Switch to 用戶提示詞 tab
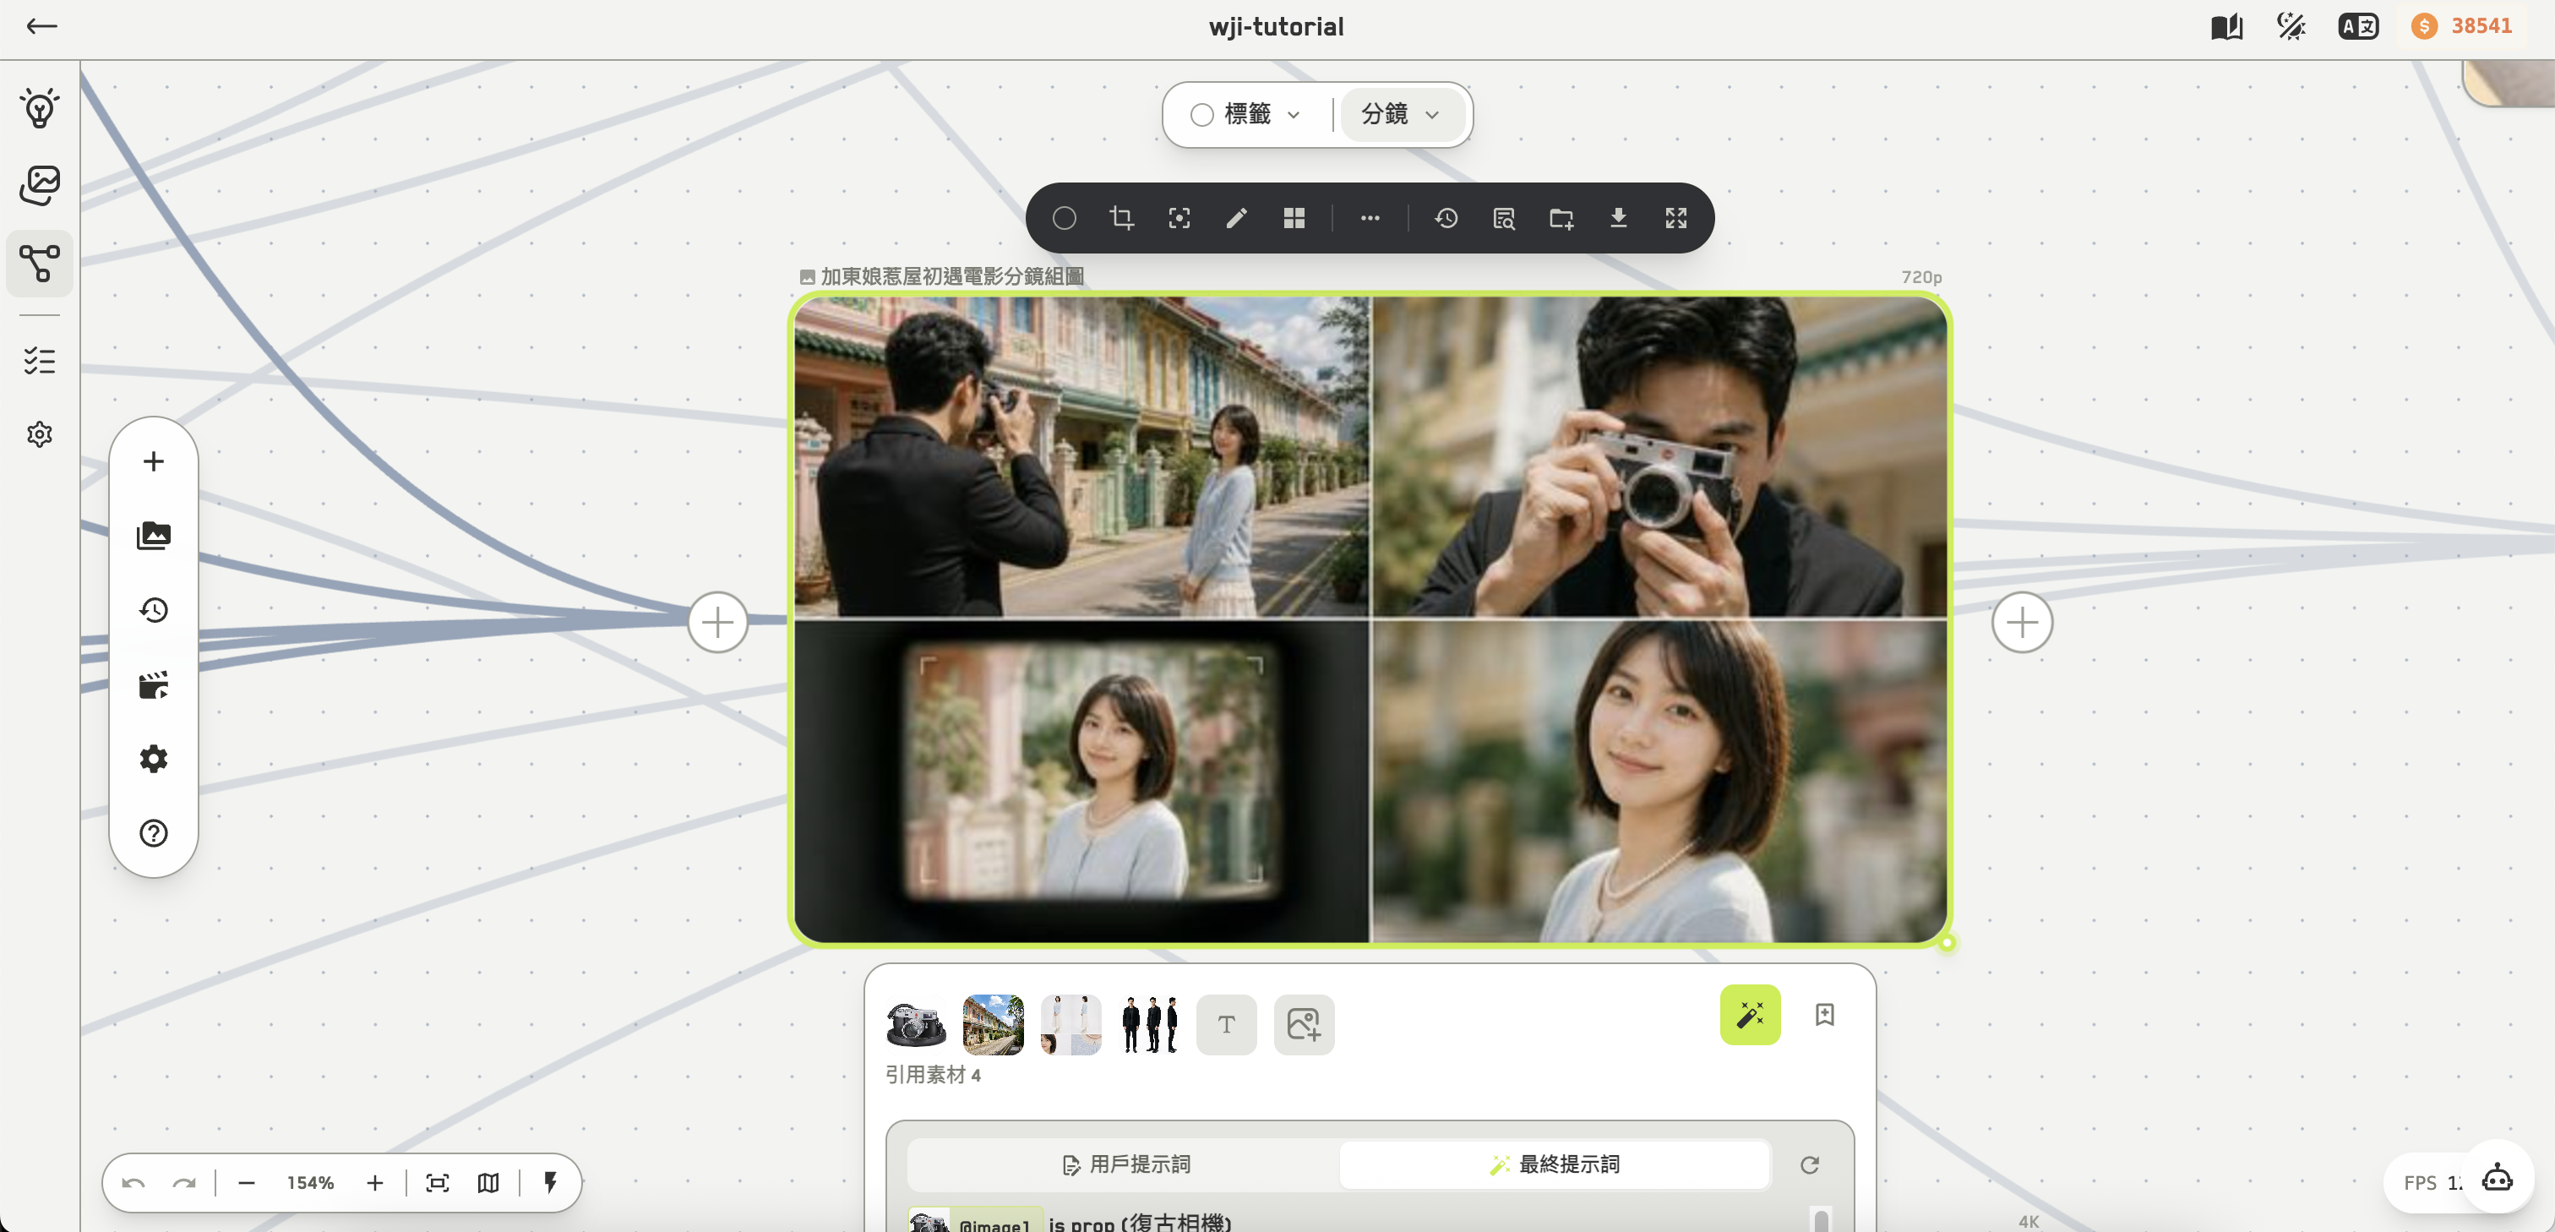This screenshot has width=2555, height=1232. [x=1125, y=1164]
